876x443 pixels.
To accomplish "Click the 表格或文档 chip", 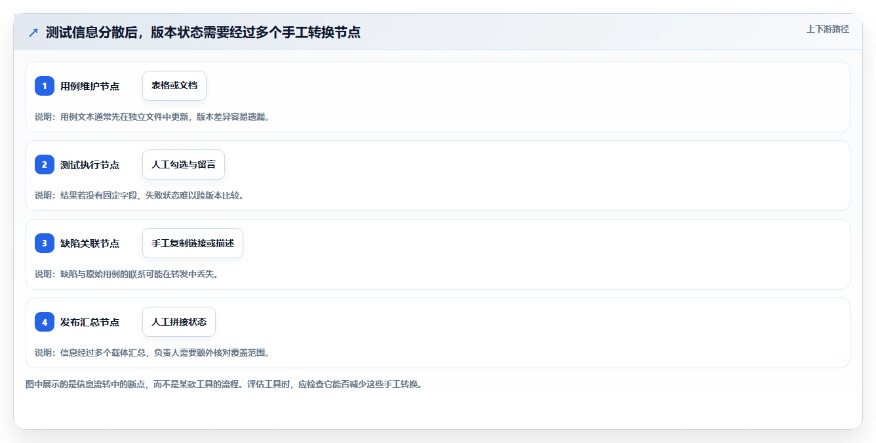I will pos(174,86).
